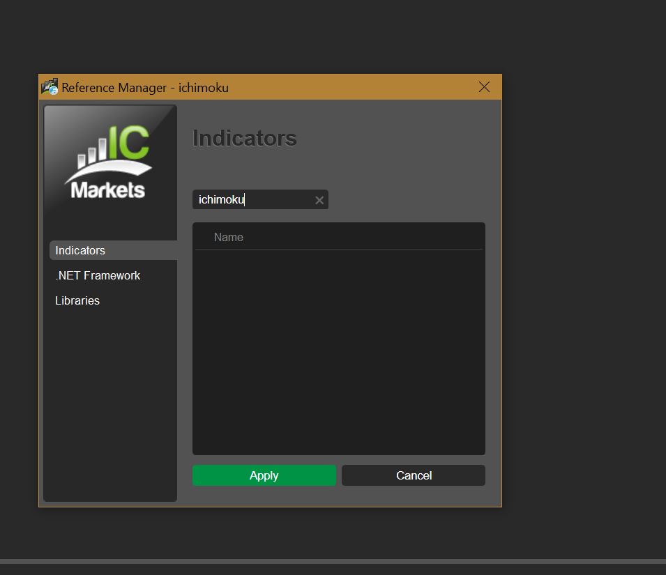The image size is (666, 575).
Task: Close the Reference Manager dialog
Action: [x=484, y=87]
